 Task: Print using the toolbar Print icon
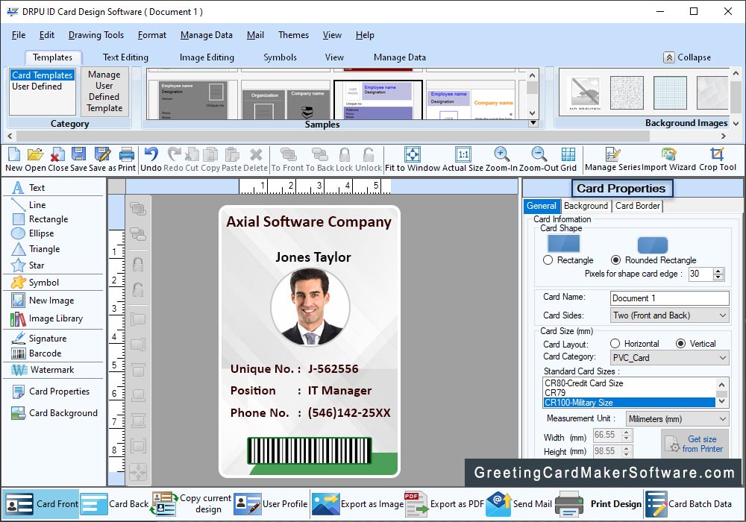tap(127, 160)
